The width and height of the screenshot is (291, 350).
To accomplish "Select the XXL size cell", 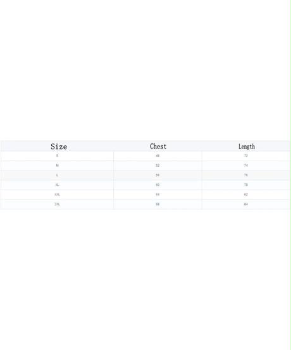I will tap(57, 195).
